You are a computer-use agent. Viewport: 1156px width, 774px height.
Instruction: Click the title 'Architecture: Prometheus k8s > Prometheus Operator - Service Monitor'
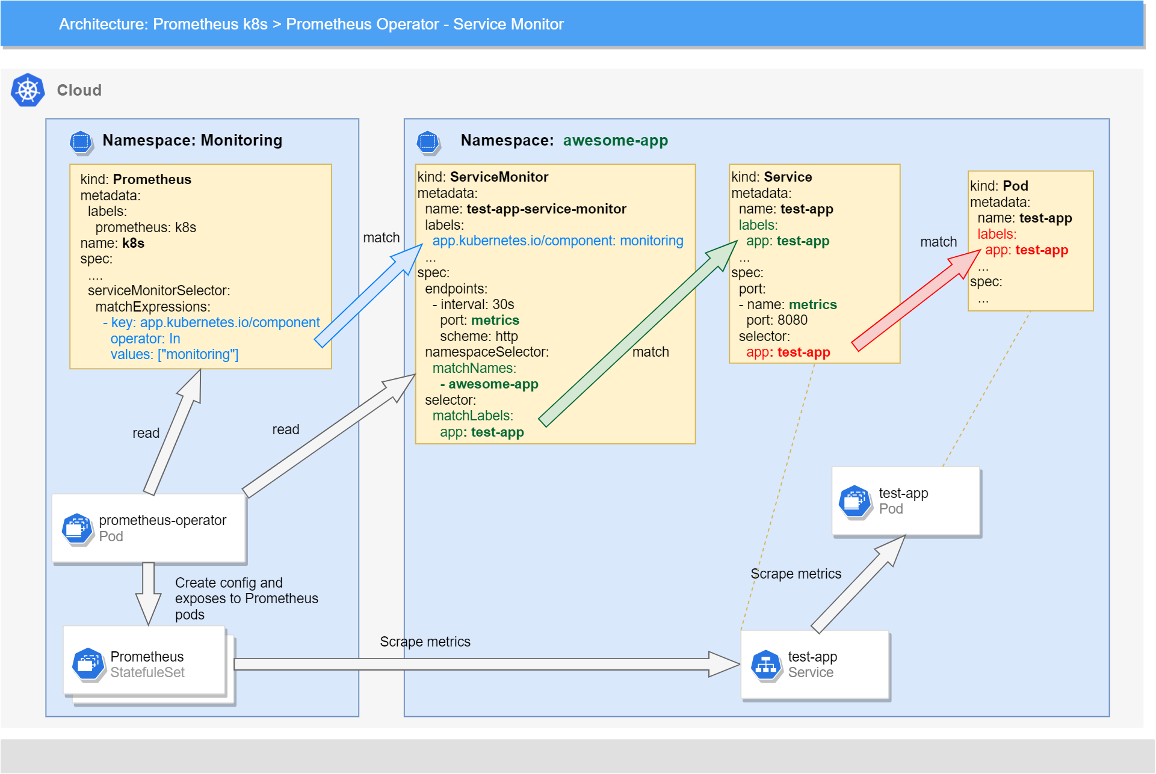pos(311,24)
